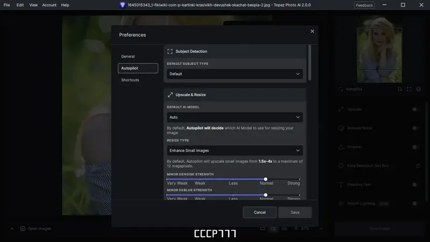Open the Account menu

click(x=49, y=5)
